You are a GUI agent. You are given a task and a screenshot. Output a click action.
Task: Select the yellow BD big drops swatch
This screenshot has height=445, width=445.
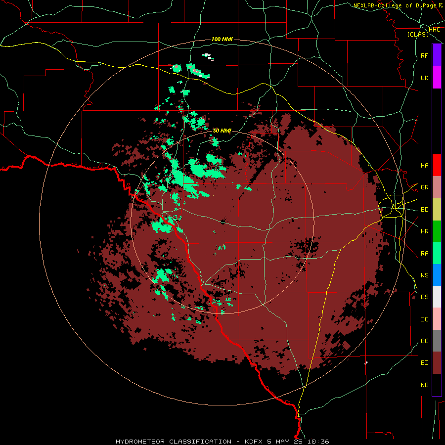tap(437, 209)
